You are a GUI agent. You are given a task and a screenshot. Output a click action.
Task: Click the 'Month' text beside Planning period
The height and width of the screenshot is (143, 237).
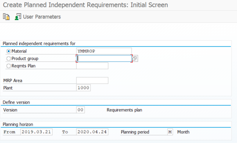point(183,132)
